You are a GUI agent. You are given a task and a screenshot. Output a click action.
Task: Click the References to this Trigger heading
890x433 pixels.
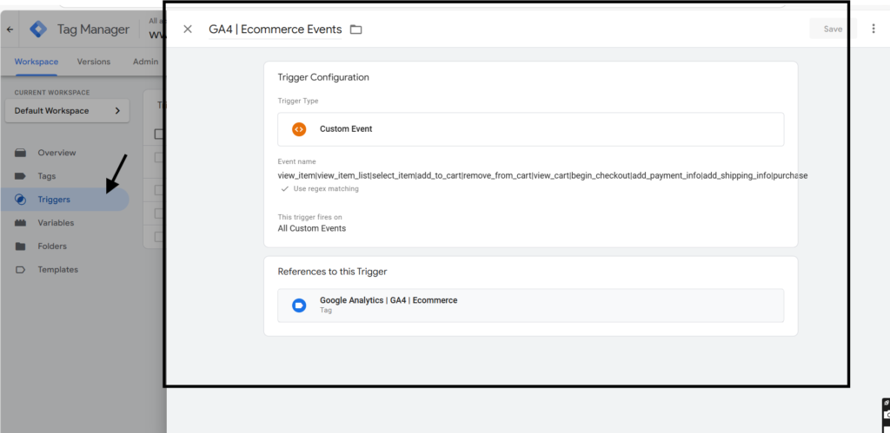coord(332,272)
